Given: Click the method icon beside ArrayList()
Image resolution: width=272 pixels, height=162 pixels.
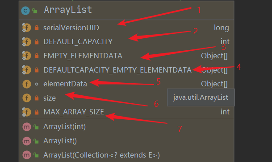Looking at the screenshot, I should (27, 141).
